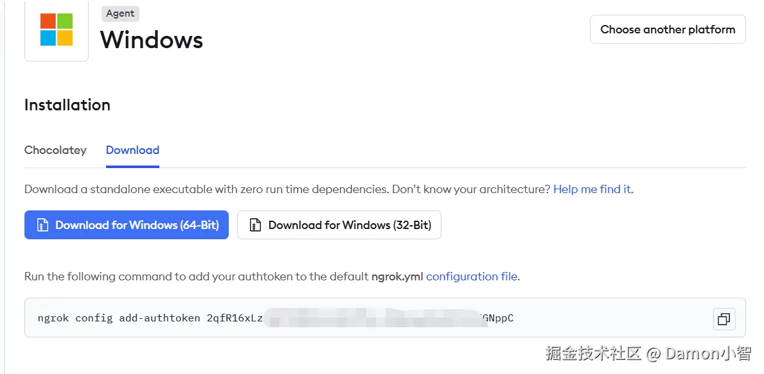Click the Installation section heading

(67, 105)
